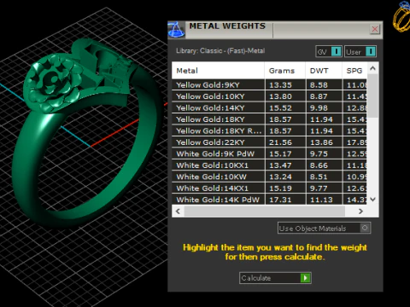
Task: Click the horizontal scroll left arrow
Action: pos(179,211)
